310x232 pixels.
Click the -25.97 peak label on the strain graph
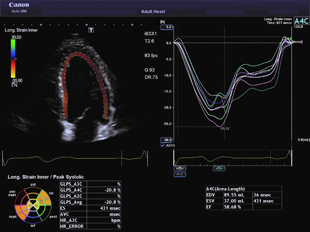point(225,129)
